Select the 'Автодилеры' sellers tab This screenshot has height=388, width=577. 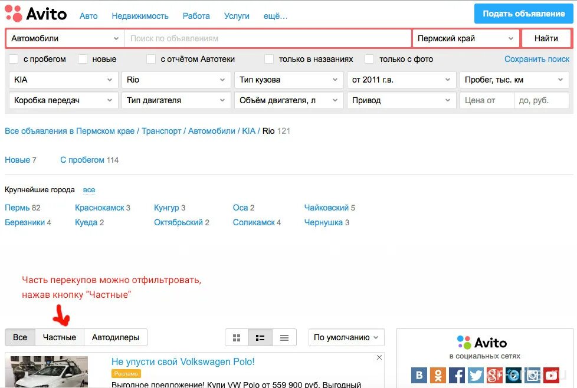click(116, 338)
